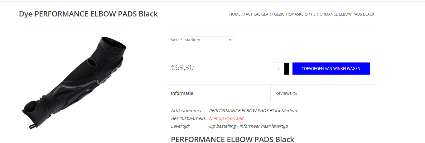Click the heading below the product details
This screenshot has width=425, height=143.
click(232, 139)
